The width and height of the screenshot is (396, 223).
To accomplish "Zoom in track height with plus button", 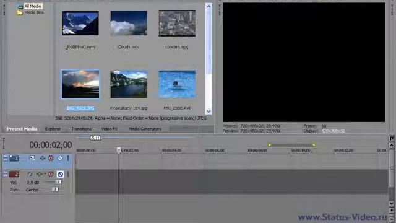I will click(x=392, y=211).
